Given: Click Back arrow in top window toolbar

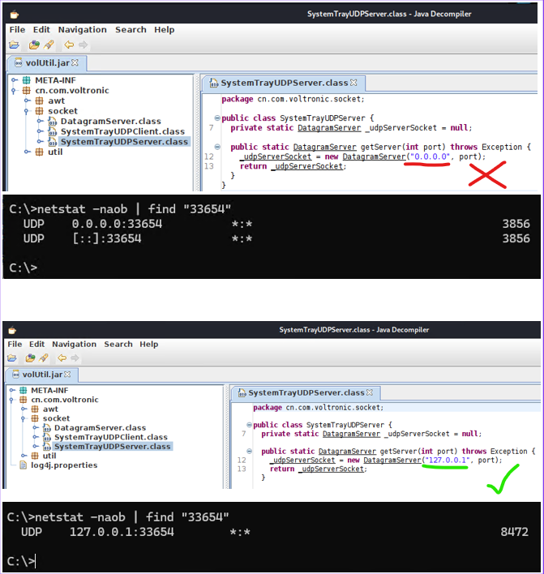Looking at the screenshot, I should (x=69, y=45).
